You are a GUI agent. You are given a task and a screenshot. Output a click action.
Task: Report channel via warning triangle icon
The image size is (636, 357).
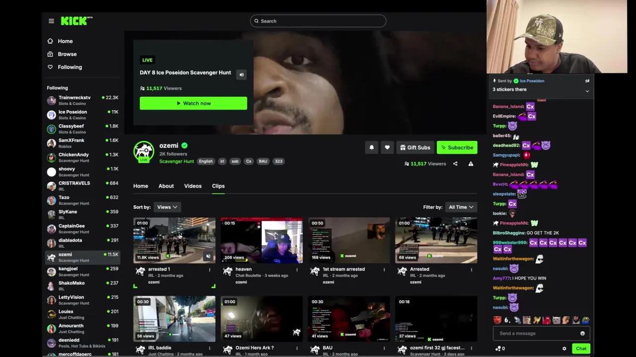(x=471, y=164)
